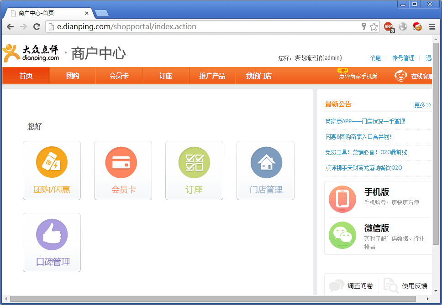Open announcement 闪惠&团购商家入口合并啦!
The image size is (442, 305).
click(358, 137)
